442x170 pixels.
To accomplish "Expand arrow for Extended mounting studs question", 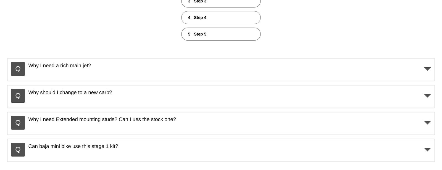I will [427, 123].
